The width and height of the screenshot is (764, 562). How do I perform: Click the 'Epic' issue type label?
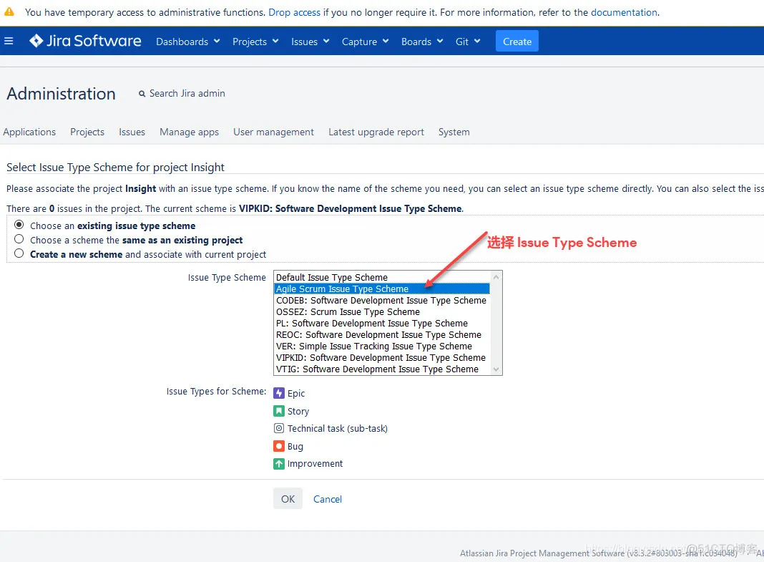tap(295, 393)
